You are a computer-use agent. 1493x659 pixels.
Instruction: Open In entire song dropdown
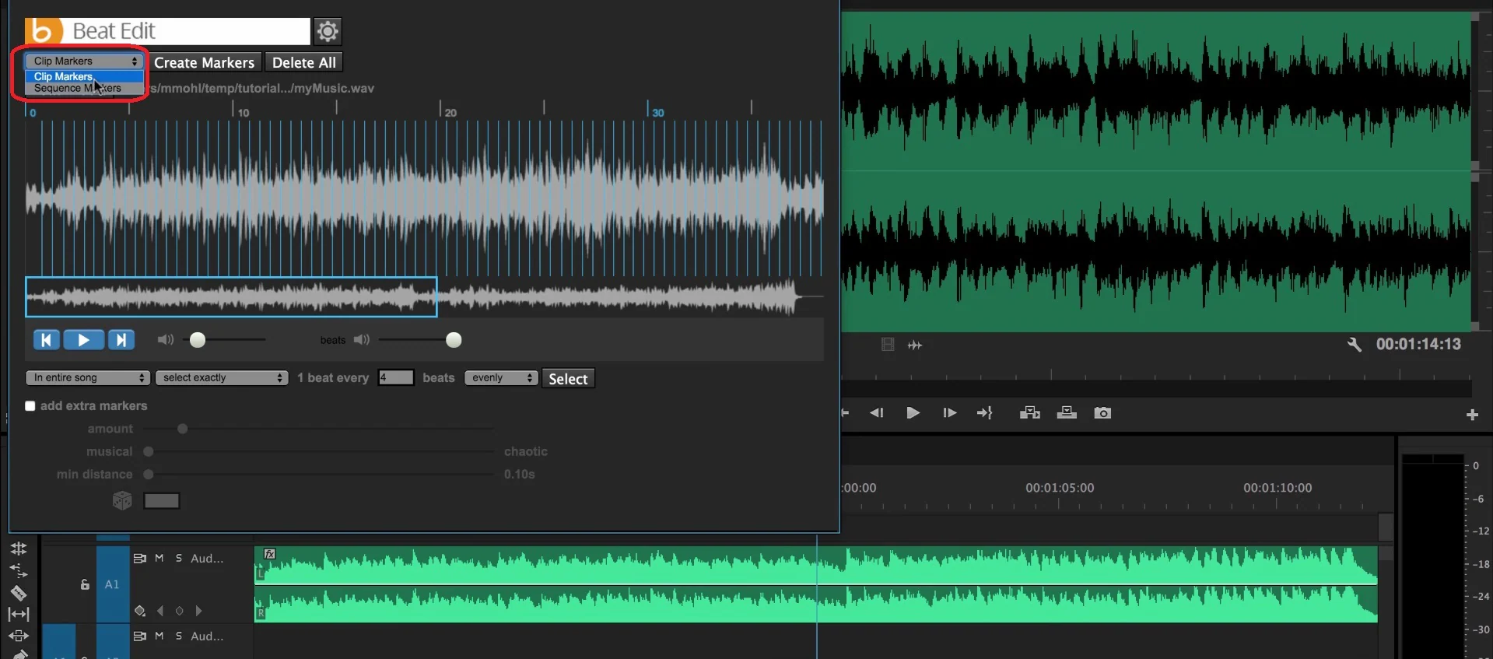tap(87, 377)
